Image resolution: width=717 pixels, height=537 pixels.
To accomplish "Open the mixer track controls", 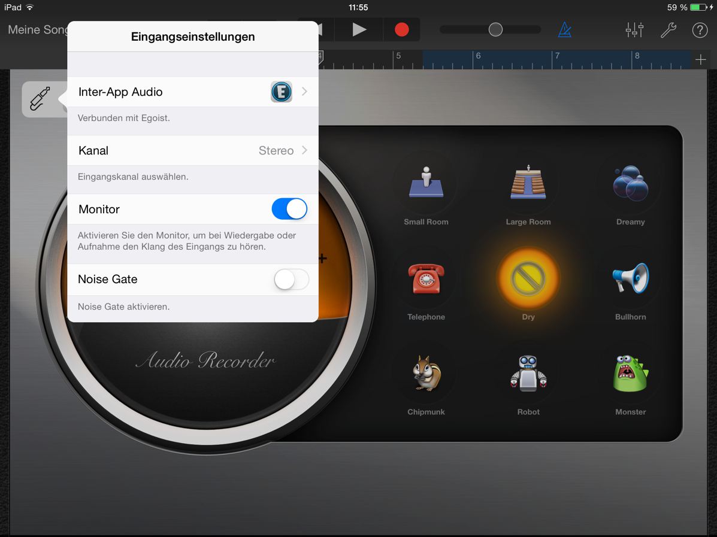I will pos(634,30).
